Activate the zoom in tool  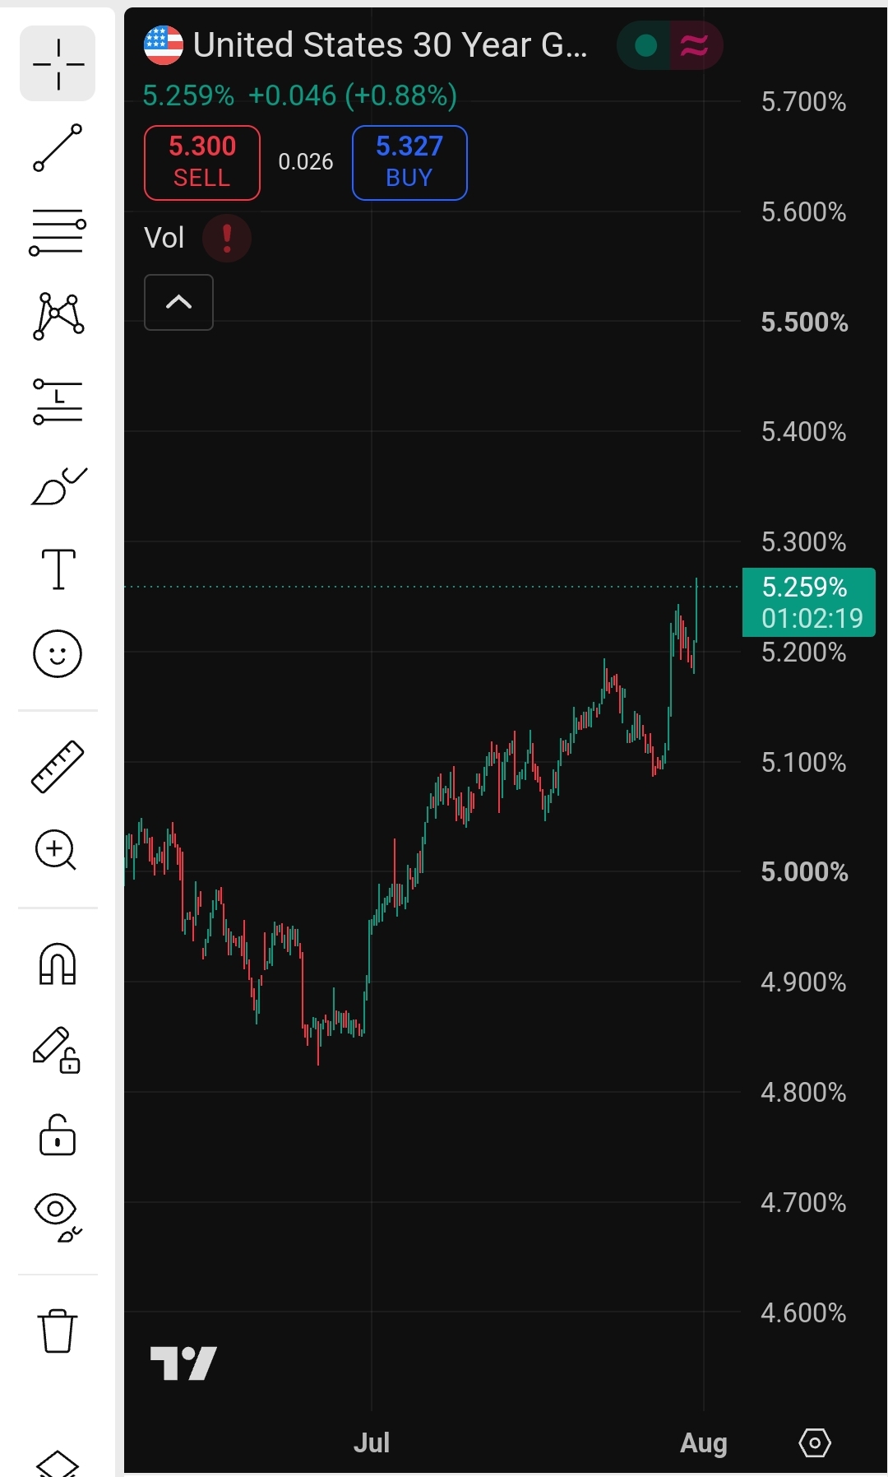click(56, 850)
